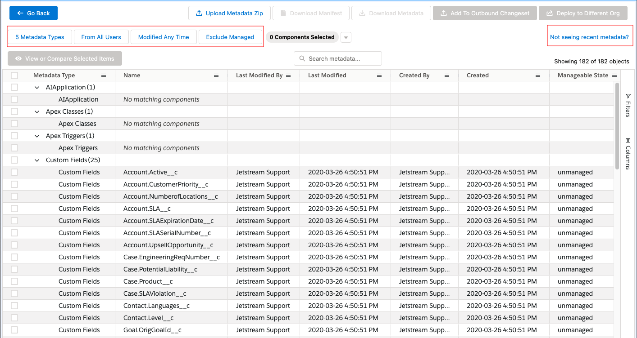Open Last Modified column menu icon
The width and height of the screenshot is (637, 338).
click(x=379, y=76)
